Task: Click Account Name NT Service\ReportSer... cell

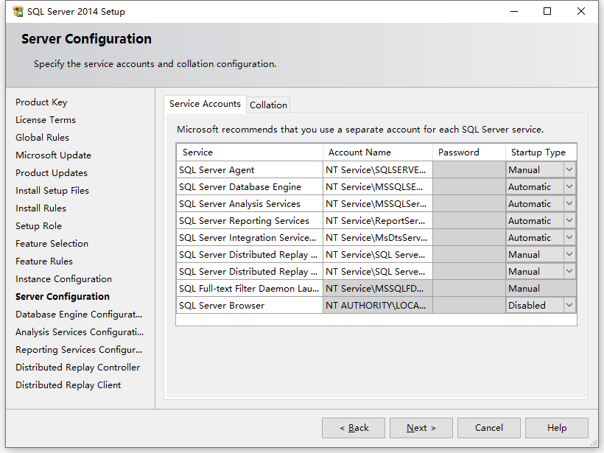Action: coord(377,220)
